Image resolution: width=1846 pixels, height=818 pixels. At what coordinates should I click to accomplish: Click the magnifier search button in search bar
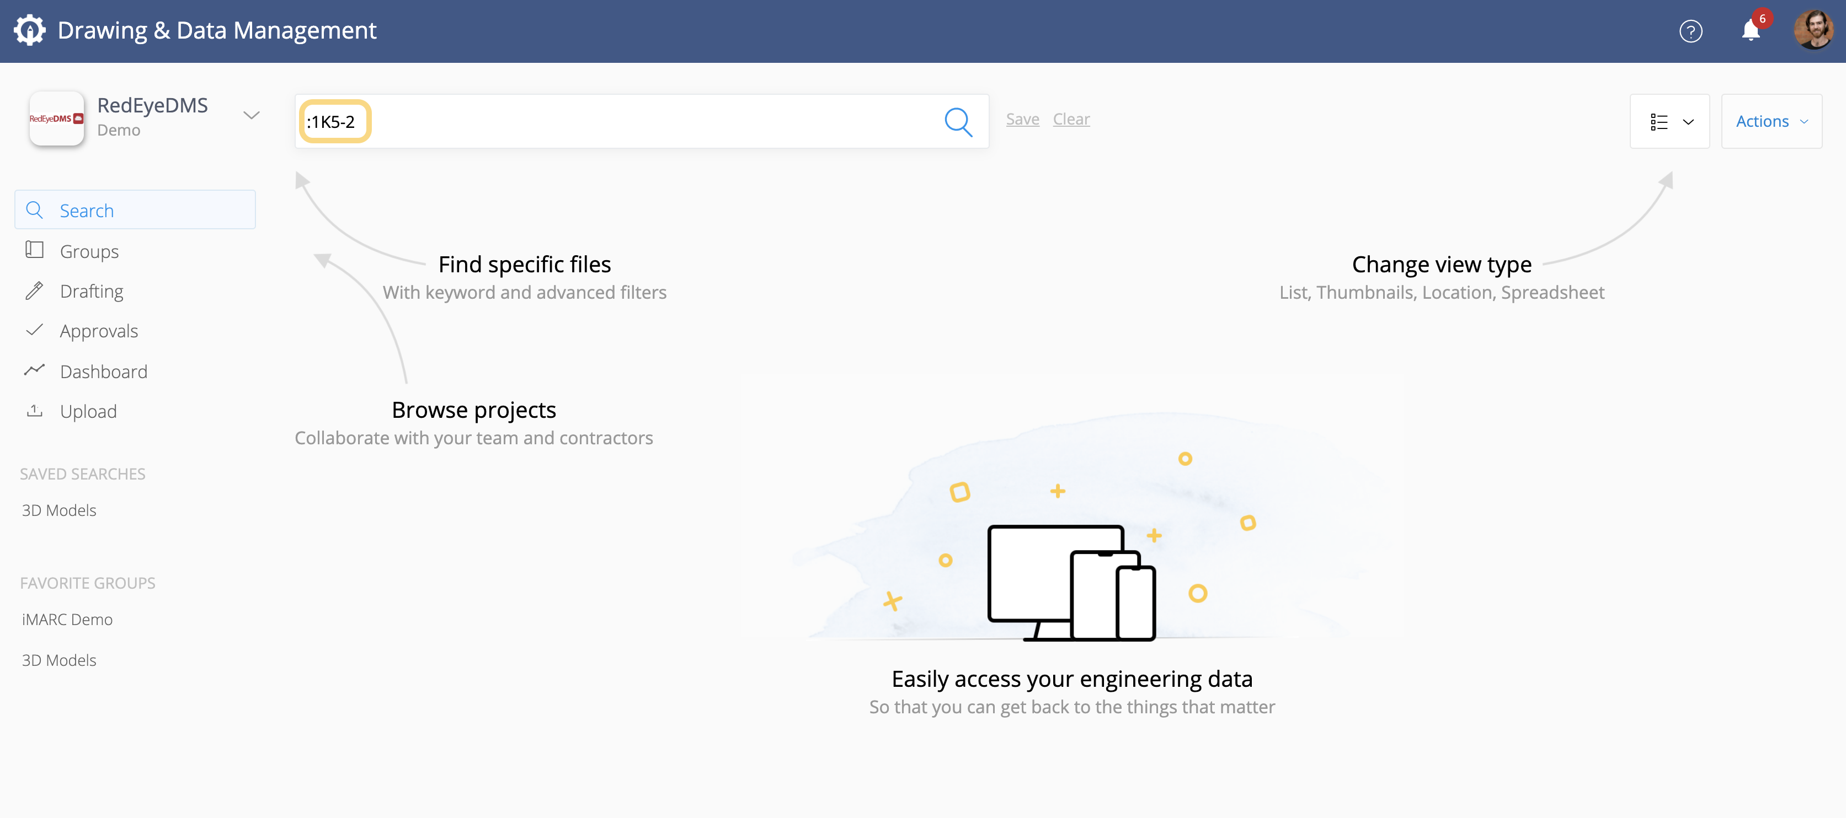pyautogui.click(x=958, y=122)
